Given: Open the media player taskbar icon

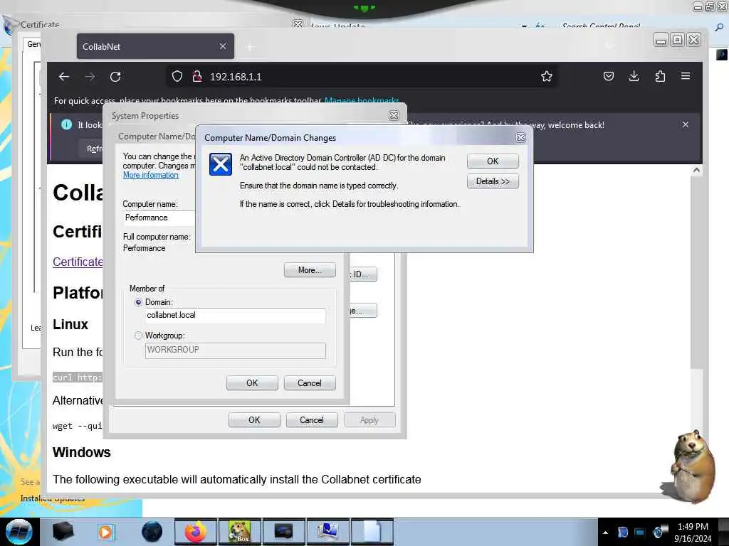Looking at the screenshot, I should pyautogui.click(x=106, y=532).
